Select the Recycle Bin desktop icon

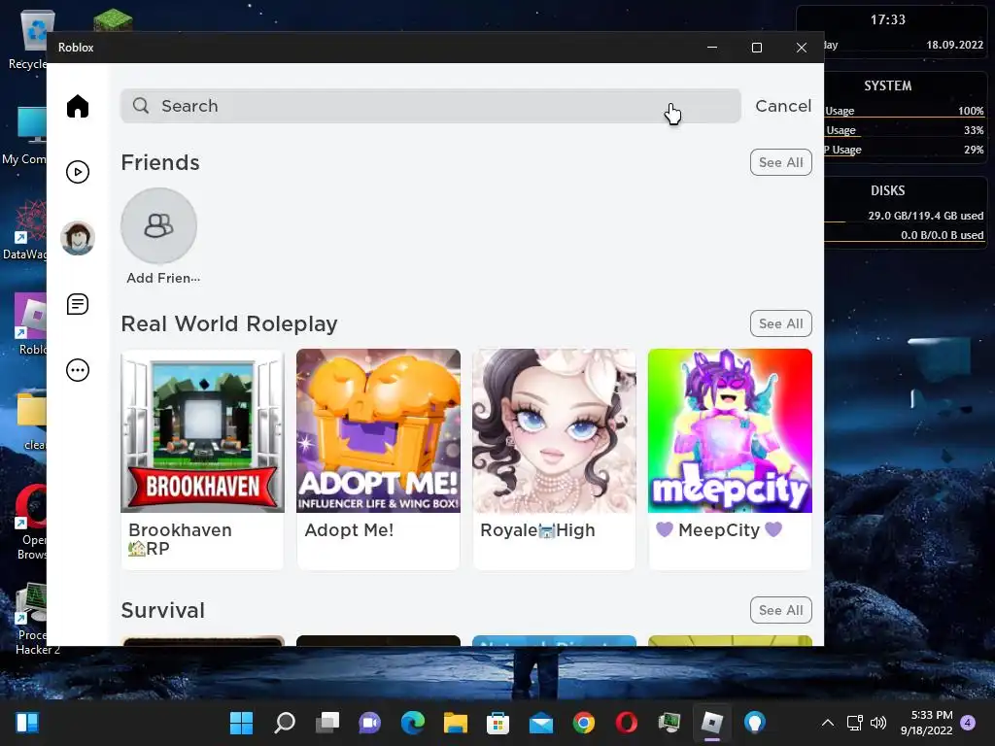point(28,41)
